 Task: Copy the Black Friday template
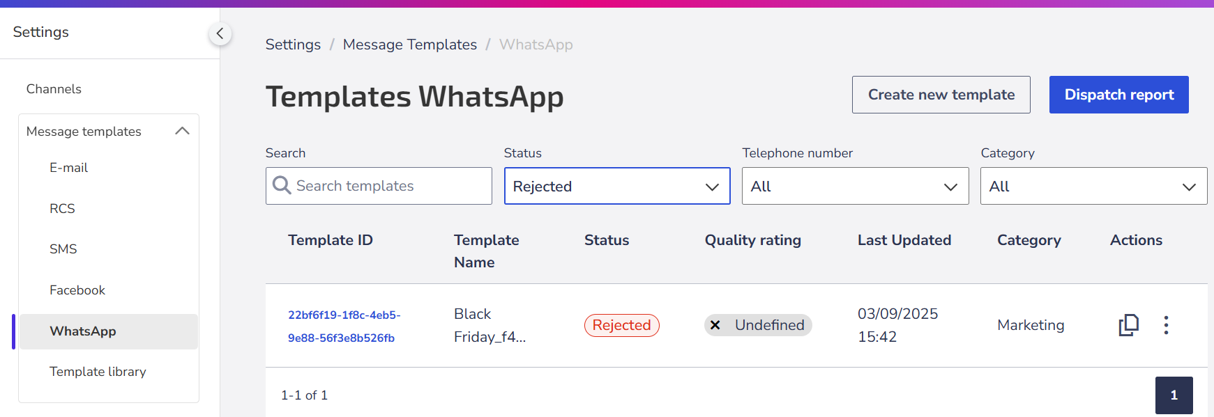[x=1128, y=325]
